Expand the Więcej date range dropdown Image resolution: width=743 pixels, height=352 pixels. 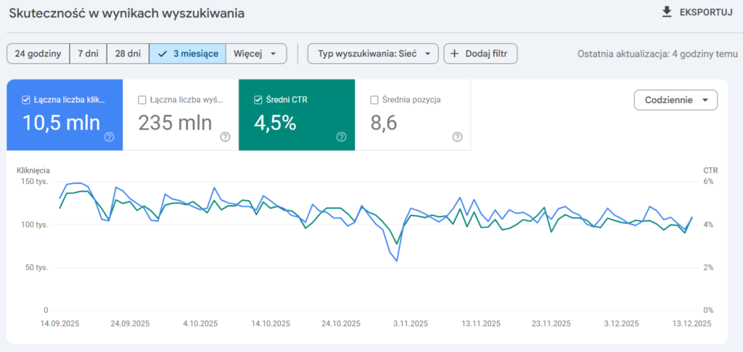click(255, 54)
